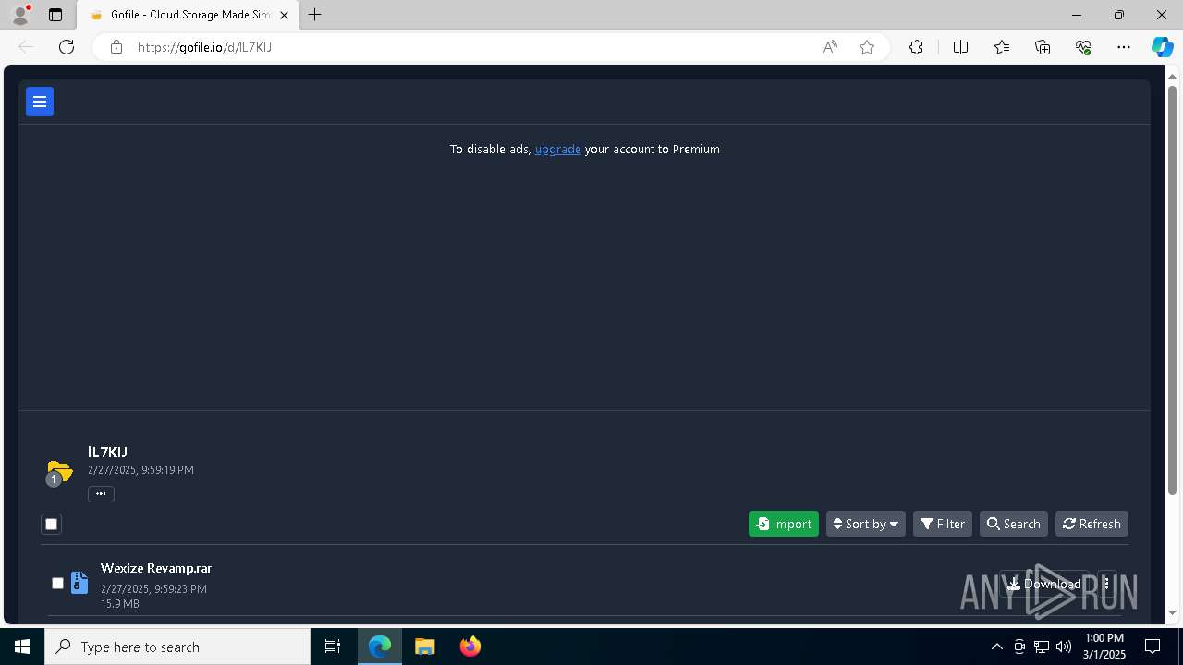Image resolution: width=1183 pixels, height=665 pixels.
Task: Open Task View on the taskbar
Action: [x=333, y=647]
